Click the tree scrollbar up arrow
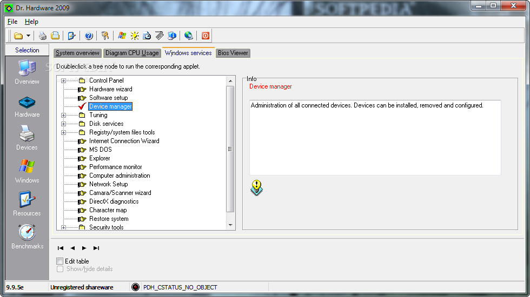Image resolution: width=530 pixels, height=297 pixels. (x=230, y=81)
